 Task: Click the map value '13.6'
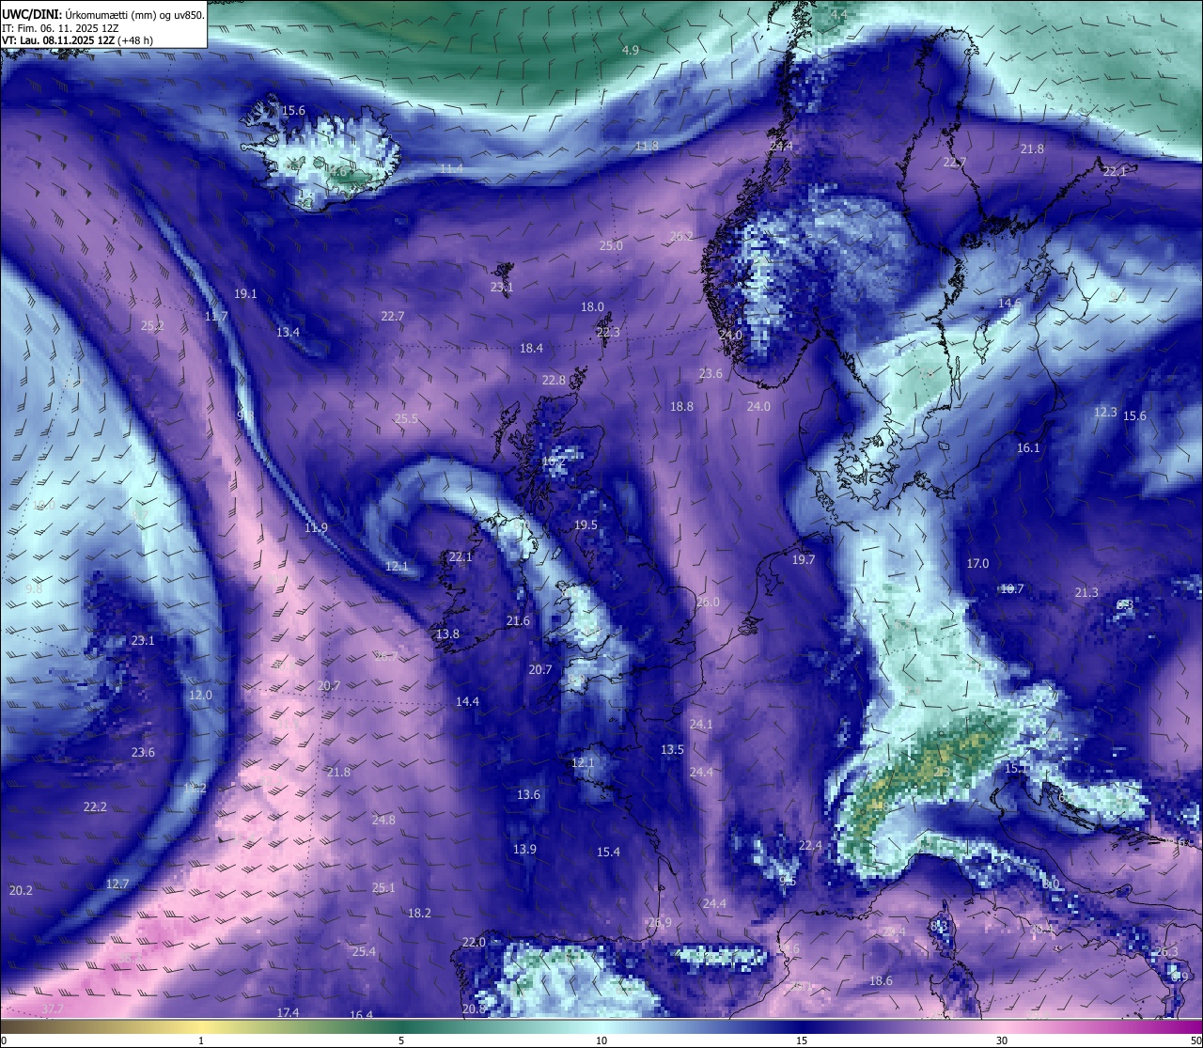click(x=528, y=794)
